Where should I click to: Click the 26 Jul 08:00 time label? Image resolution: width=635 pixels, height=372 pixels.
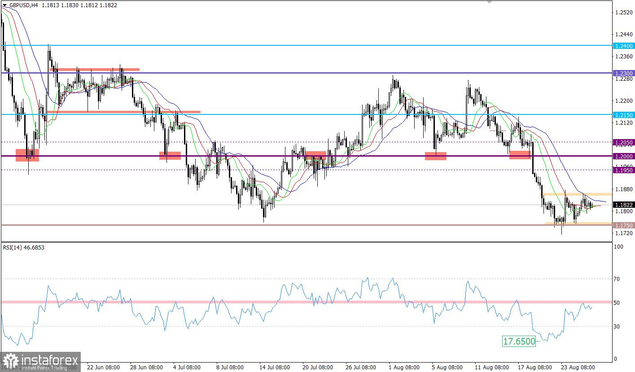(361, 367)
